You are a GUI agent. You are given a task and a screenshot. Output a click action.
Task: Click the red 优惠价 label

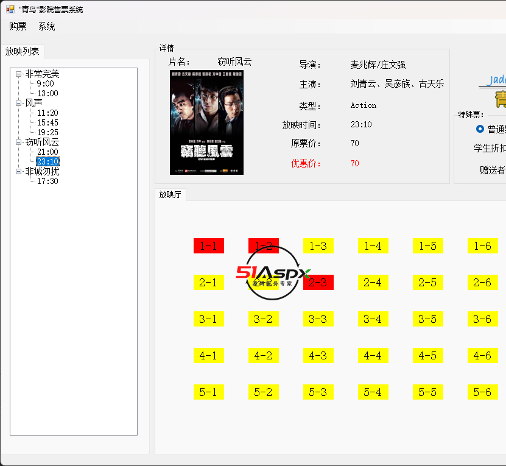(306, 163)
